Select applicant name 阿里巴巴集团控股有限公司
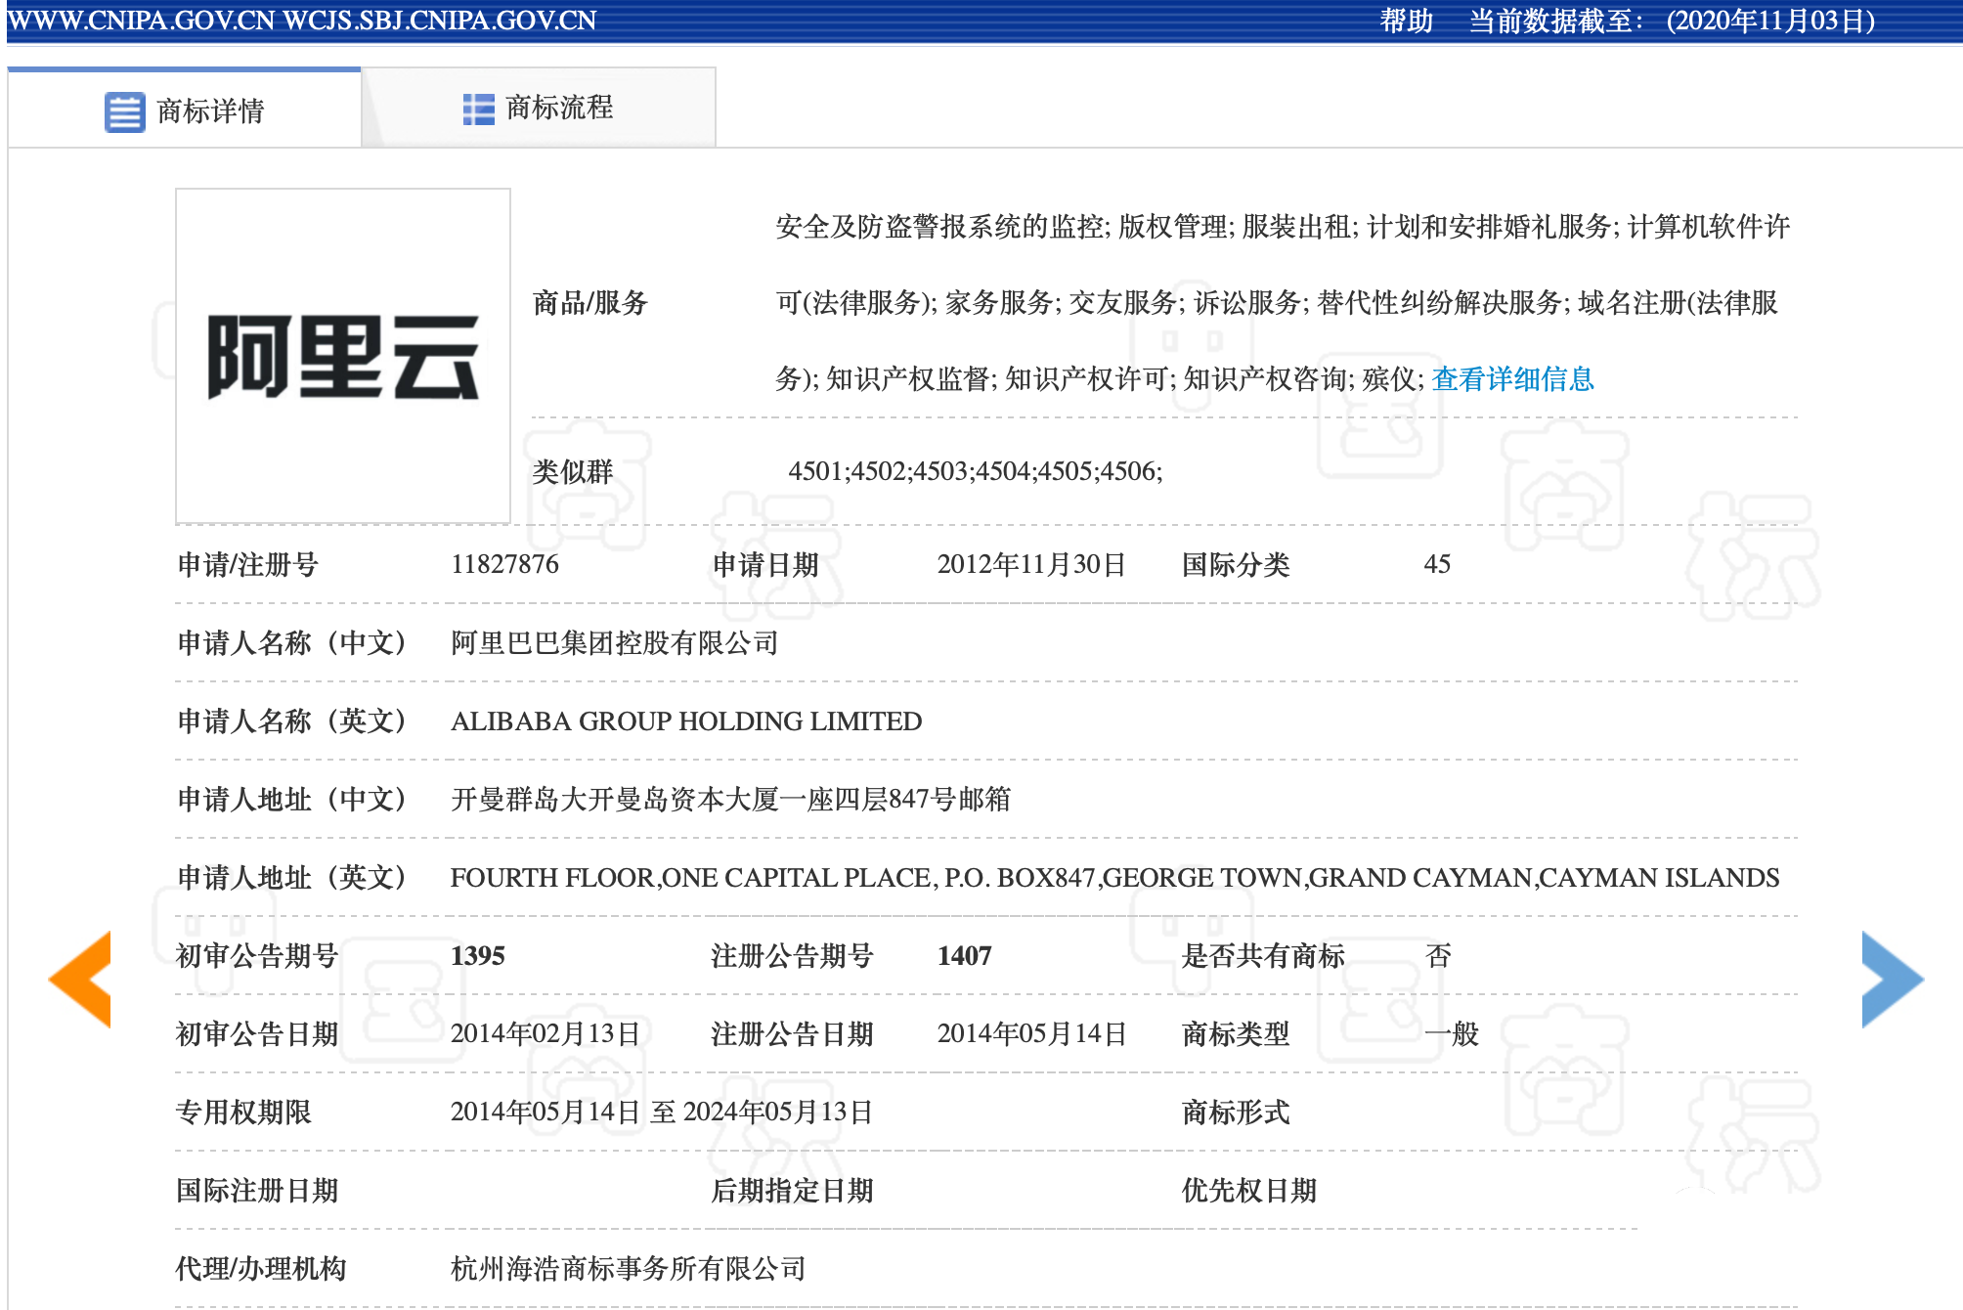Image resolution: width=1963 pixels, height=1310 pixels. click(614, 642)
